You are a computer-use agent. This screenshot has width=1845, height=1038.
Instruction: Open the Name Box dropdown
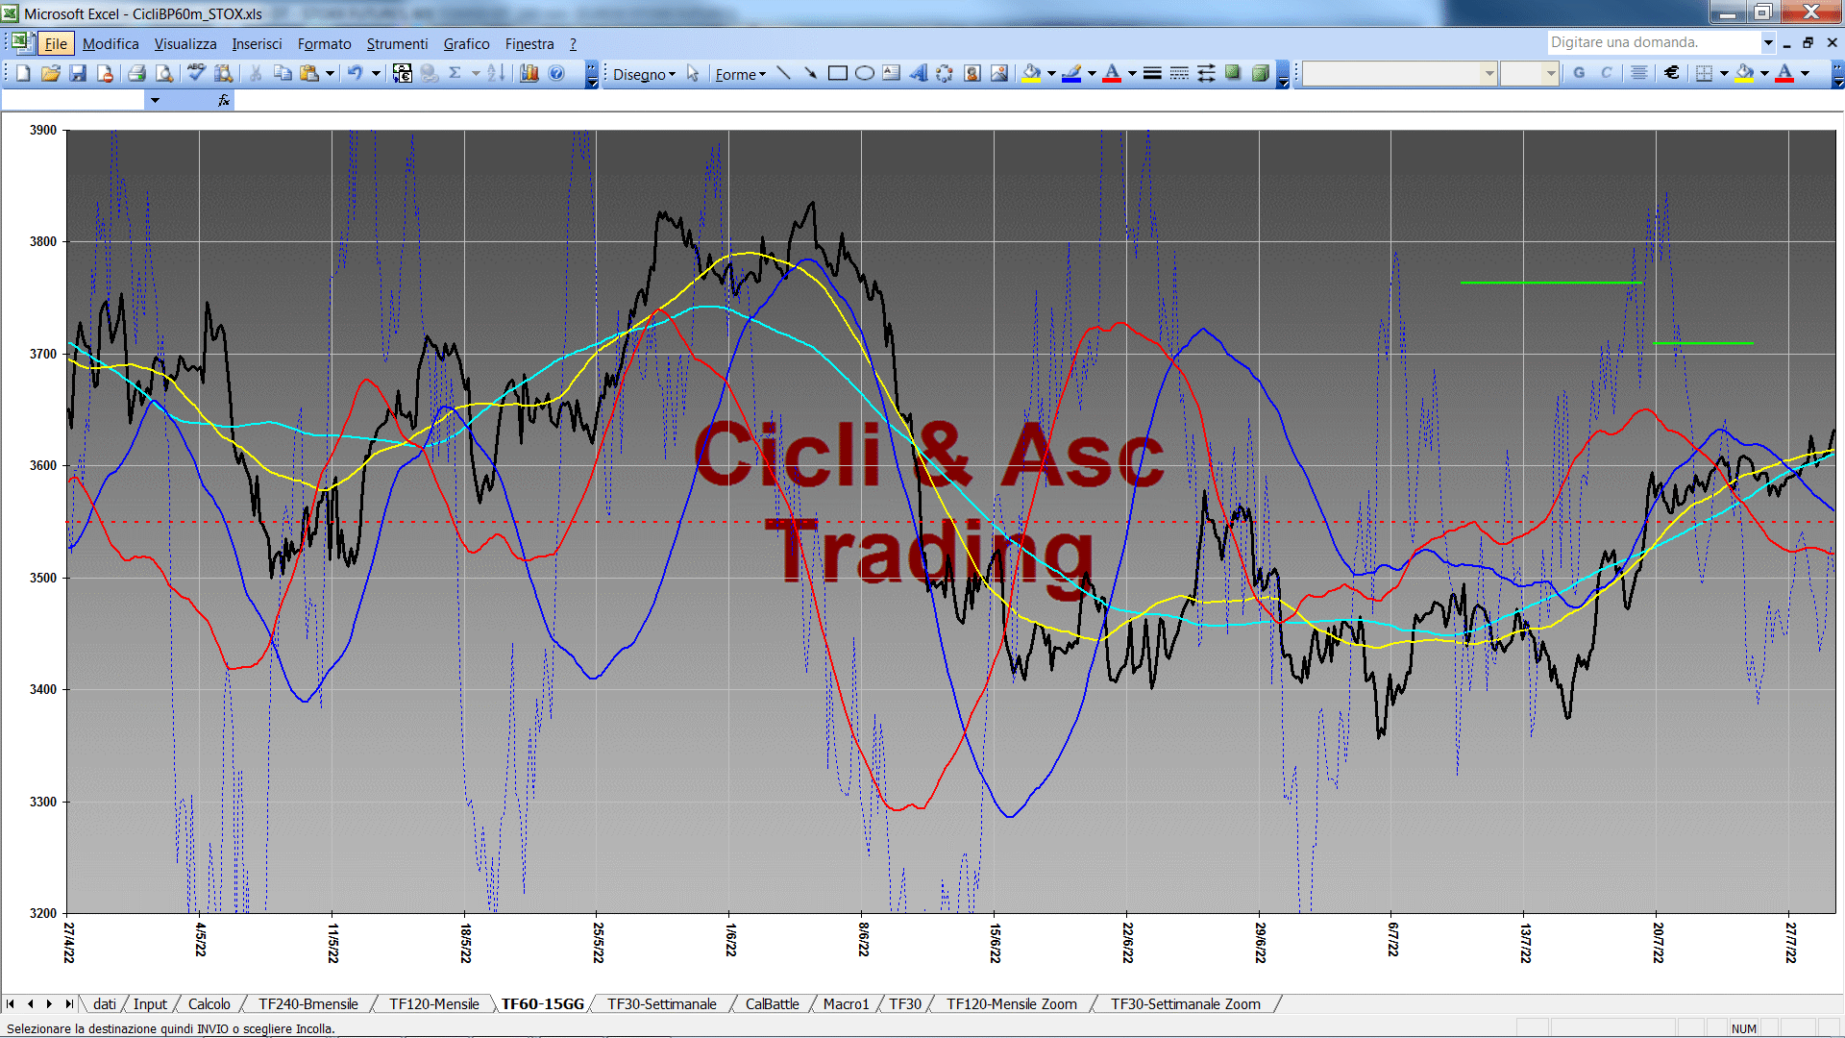(154, 100)
